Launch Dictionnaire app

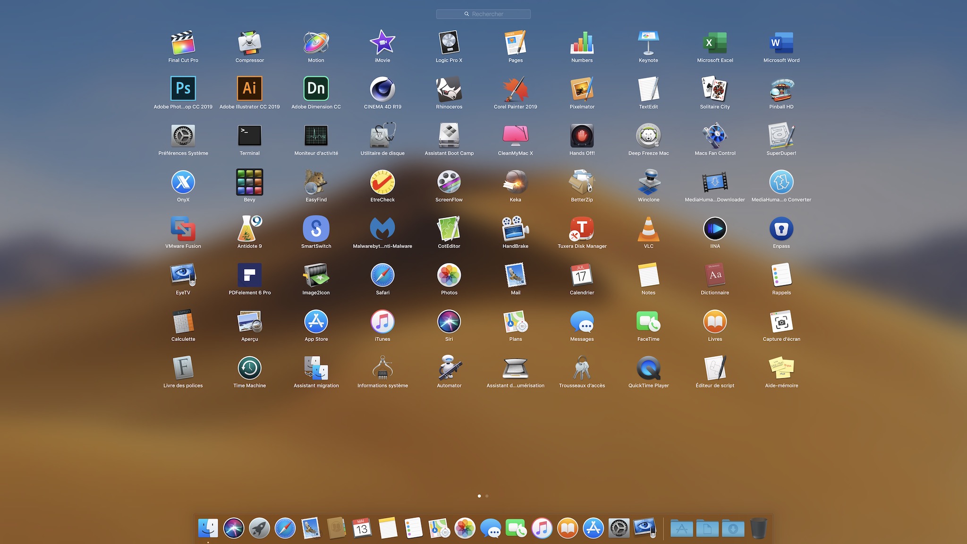click(x=715, y=275)
